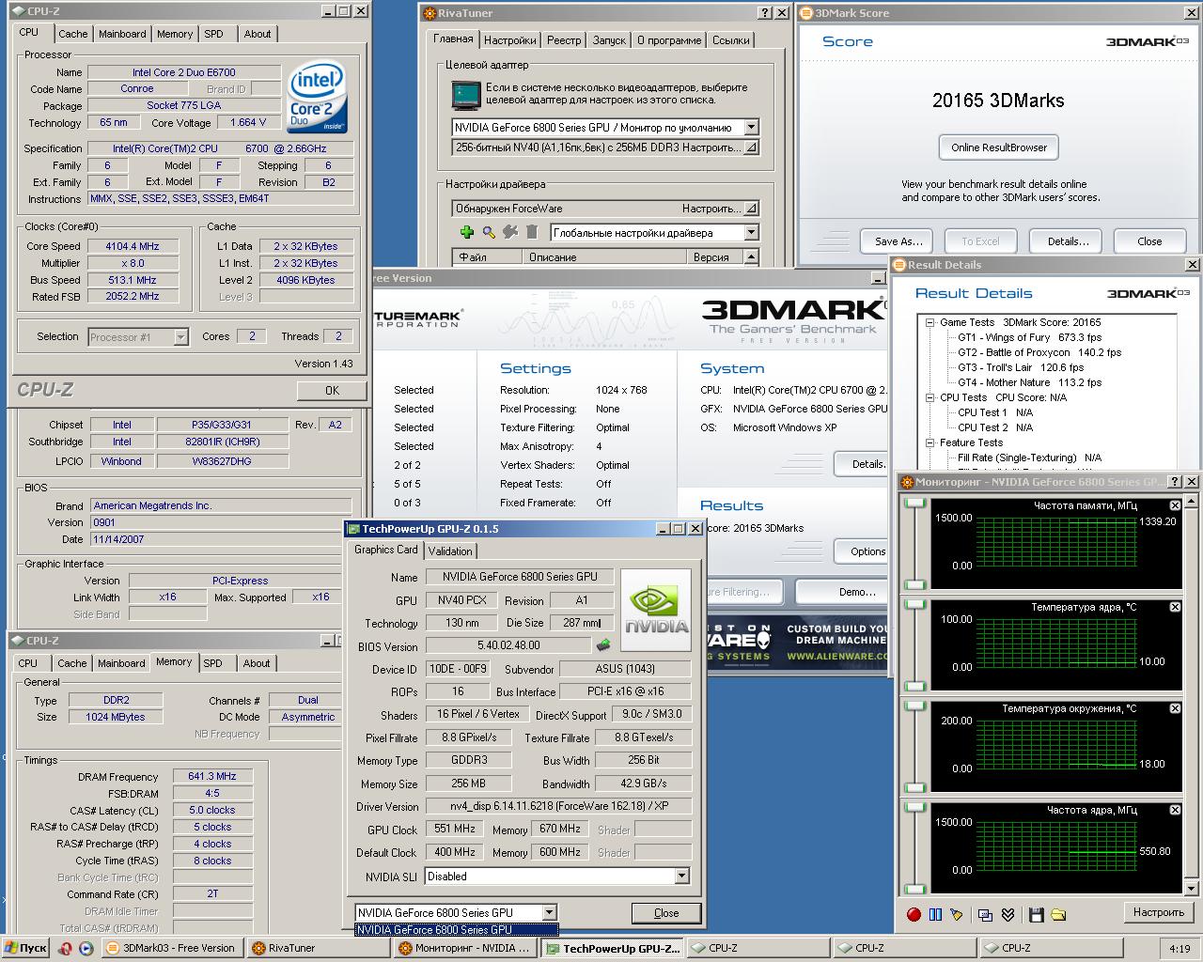
Task: Close the core clock frequency graph
Action: click(x=1175, y=810)
